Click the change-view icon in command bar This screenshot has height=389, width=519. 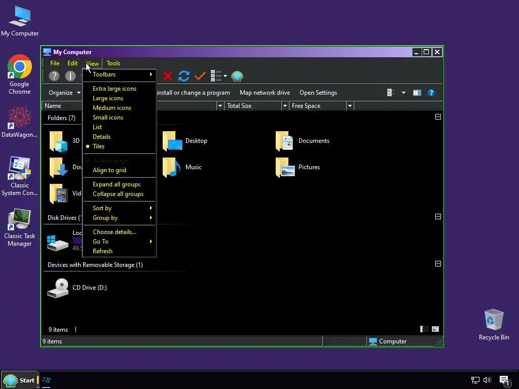click(391, 93)
